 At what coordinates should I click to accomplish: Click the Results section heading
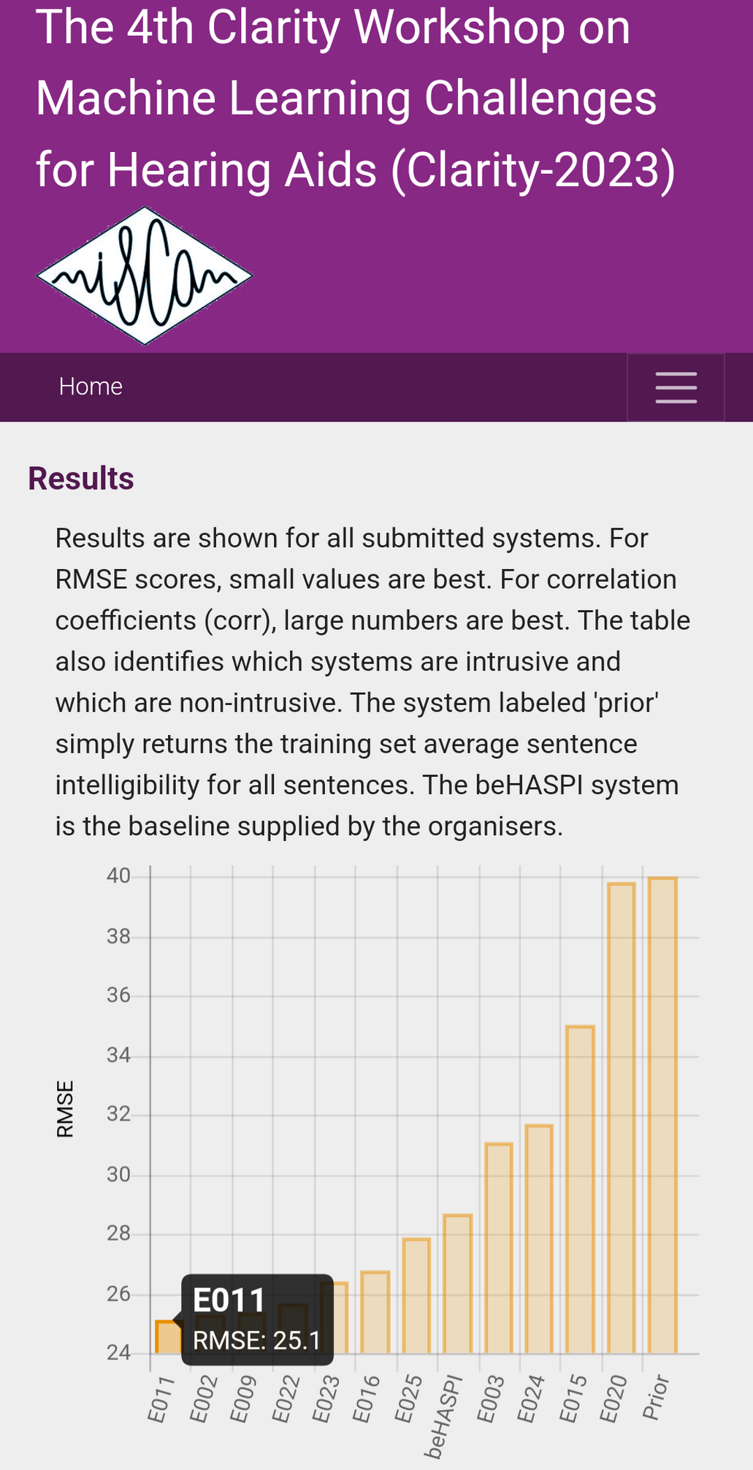click(x=81, y=479)
